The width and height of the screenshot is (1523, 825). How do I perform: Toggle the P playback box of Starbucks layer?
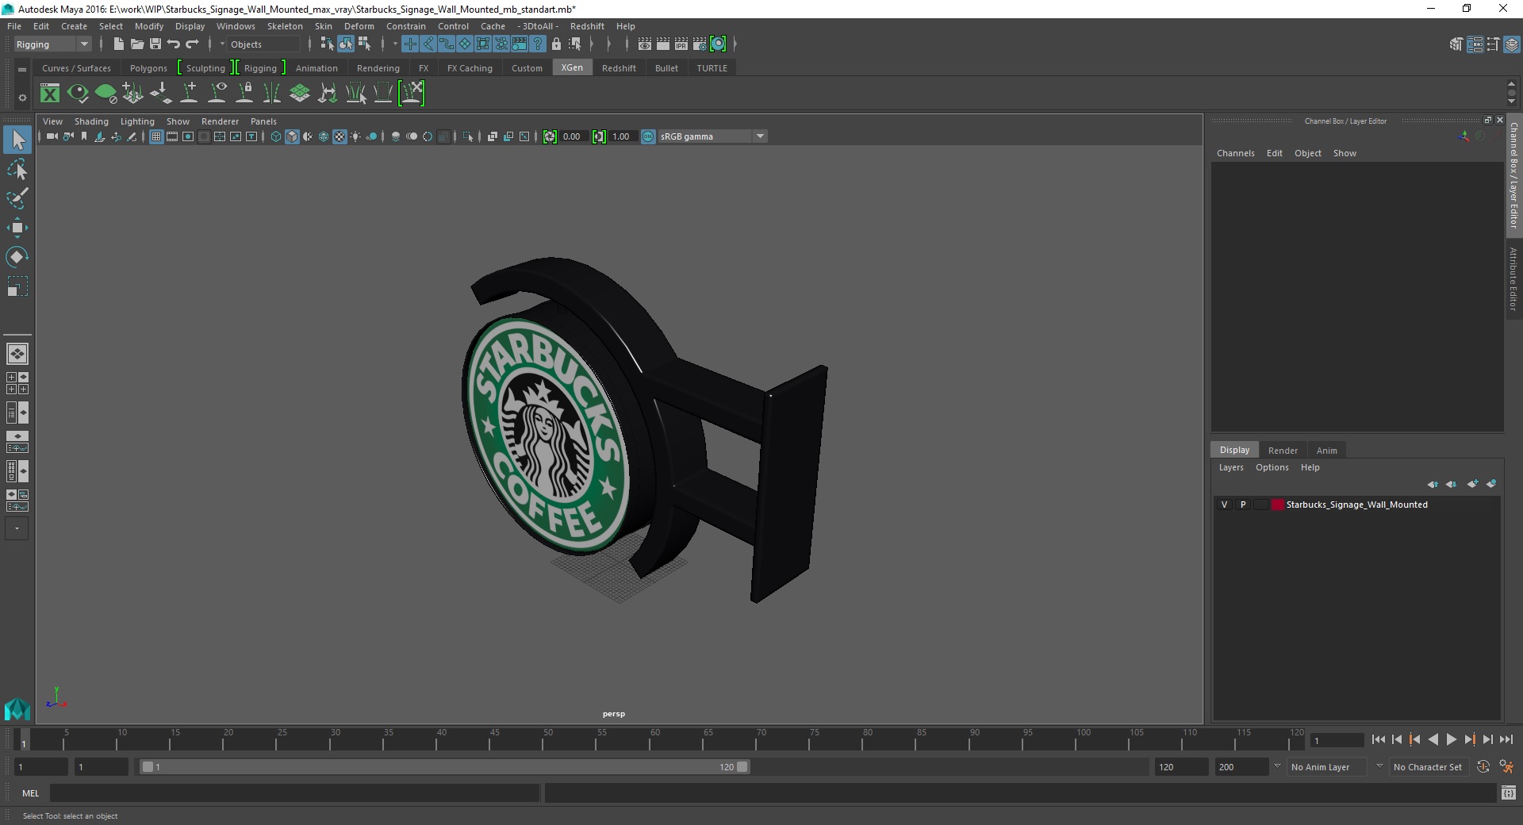1243,505
